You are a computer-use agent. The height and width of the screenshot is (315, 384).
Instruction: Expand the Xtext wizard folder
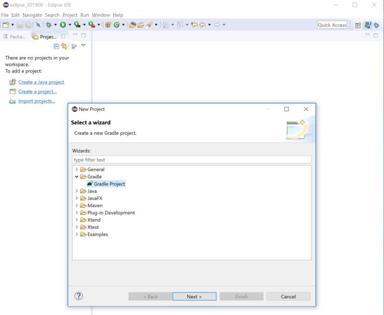point(77,227)
